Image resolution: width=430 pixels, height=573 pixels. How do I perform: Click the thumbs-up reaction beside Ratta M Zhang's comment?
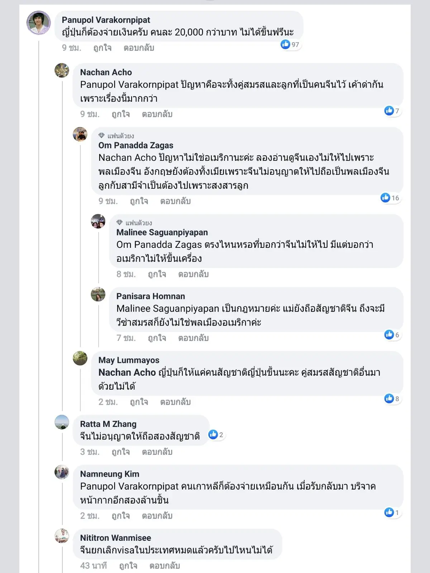(x=214, y=434)
